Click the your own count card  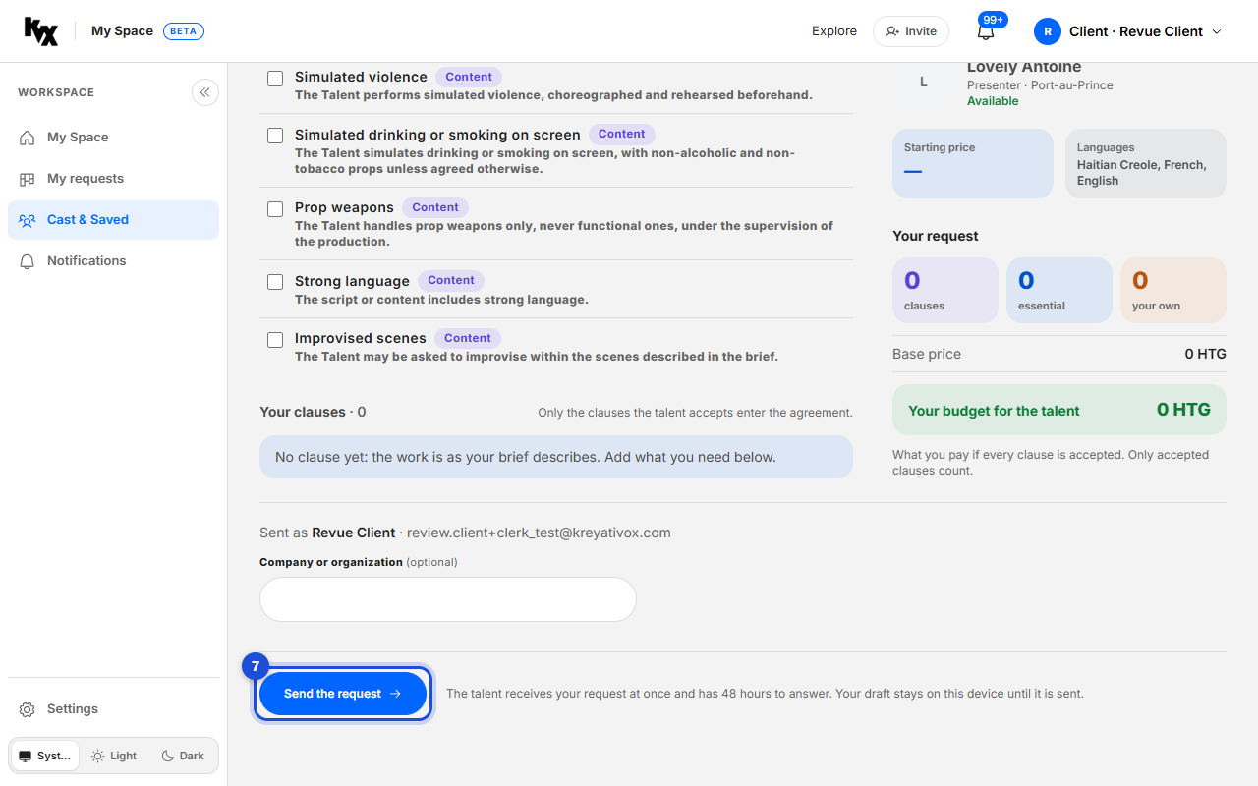click(x=1173, y=291)
